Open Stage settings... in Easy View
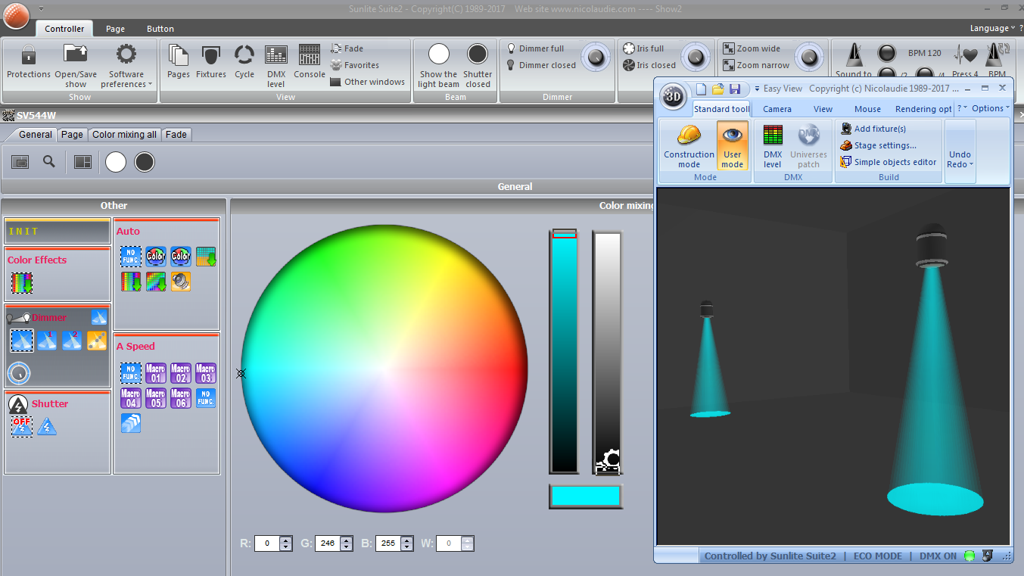This screenshot has height=576, width=1024. 878,145
